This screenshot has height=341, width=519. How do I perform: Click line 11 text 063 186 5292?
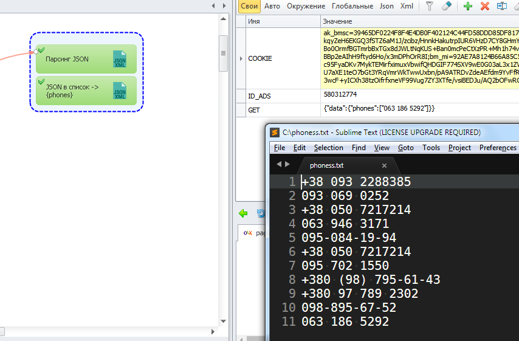click(x=345, y=322)
